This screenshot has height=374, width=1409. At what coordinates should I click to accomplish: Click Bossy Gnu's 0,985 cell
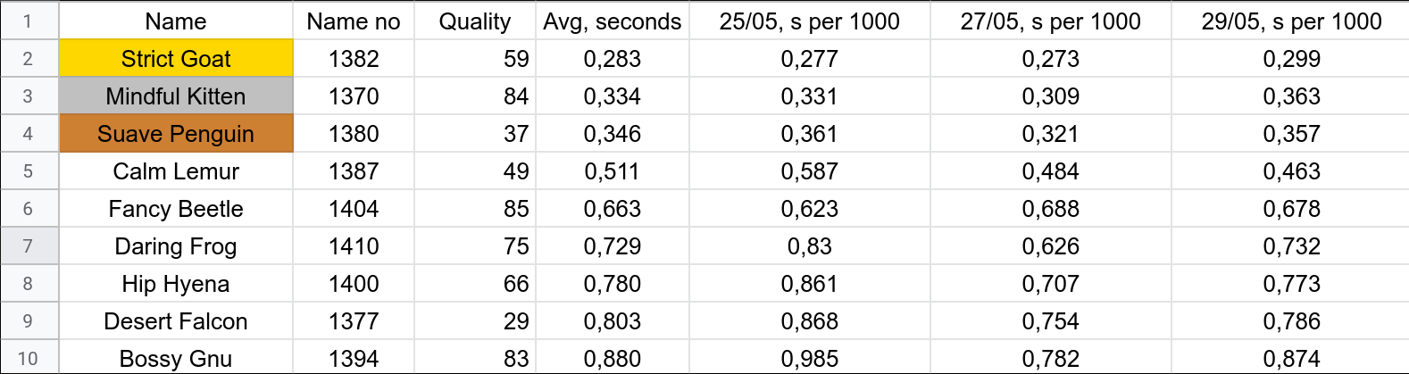809,358
